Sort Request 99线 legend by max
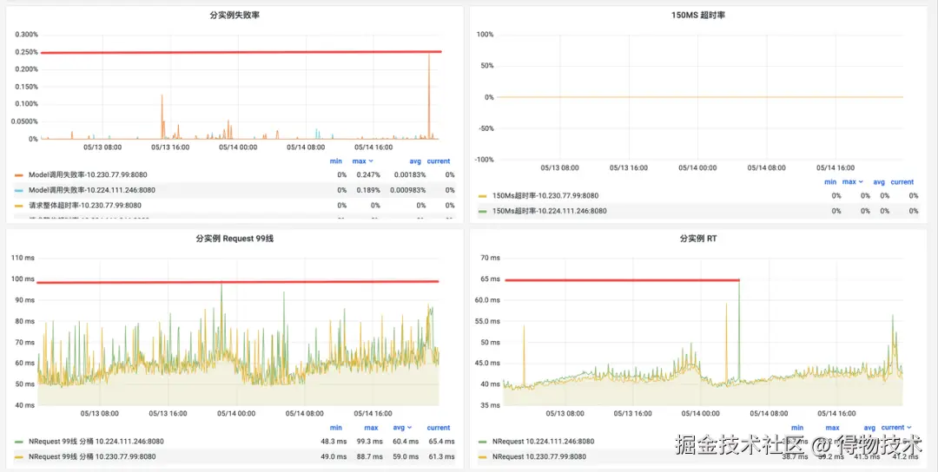The image size is (938, 472). (371, 428)
